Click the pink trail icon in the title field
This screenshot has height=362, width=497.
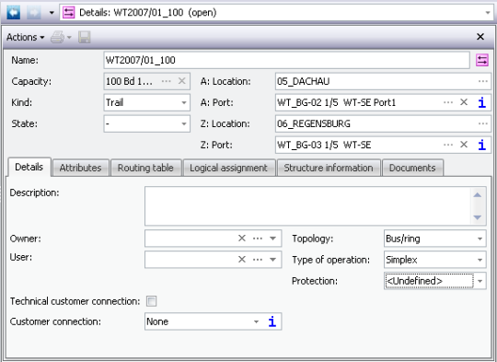coord(68,13)
